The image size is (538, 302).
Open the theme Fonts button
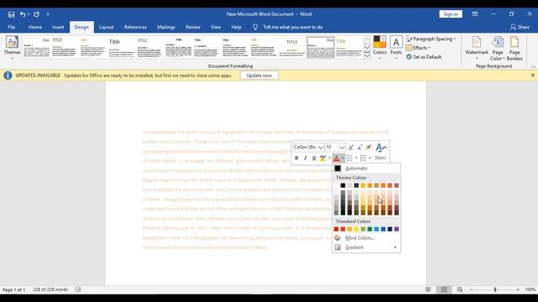[x=396, y=47]
